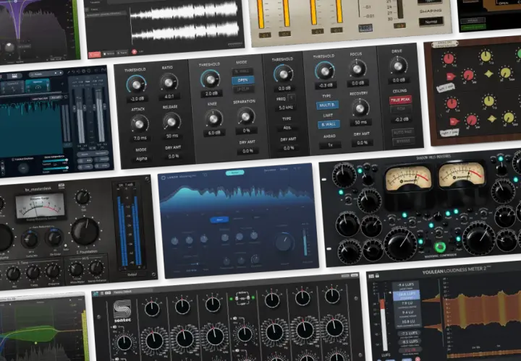Click the Landr logo icon

(x=164, y=178)
